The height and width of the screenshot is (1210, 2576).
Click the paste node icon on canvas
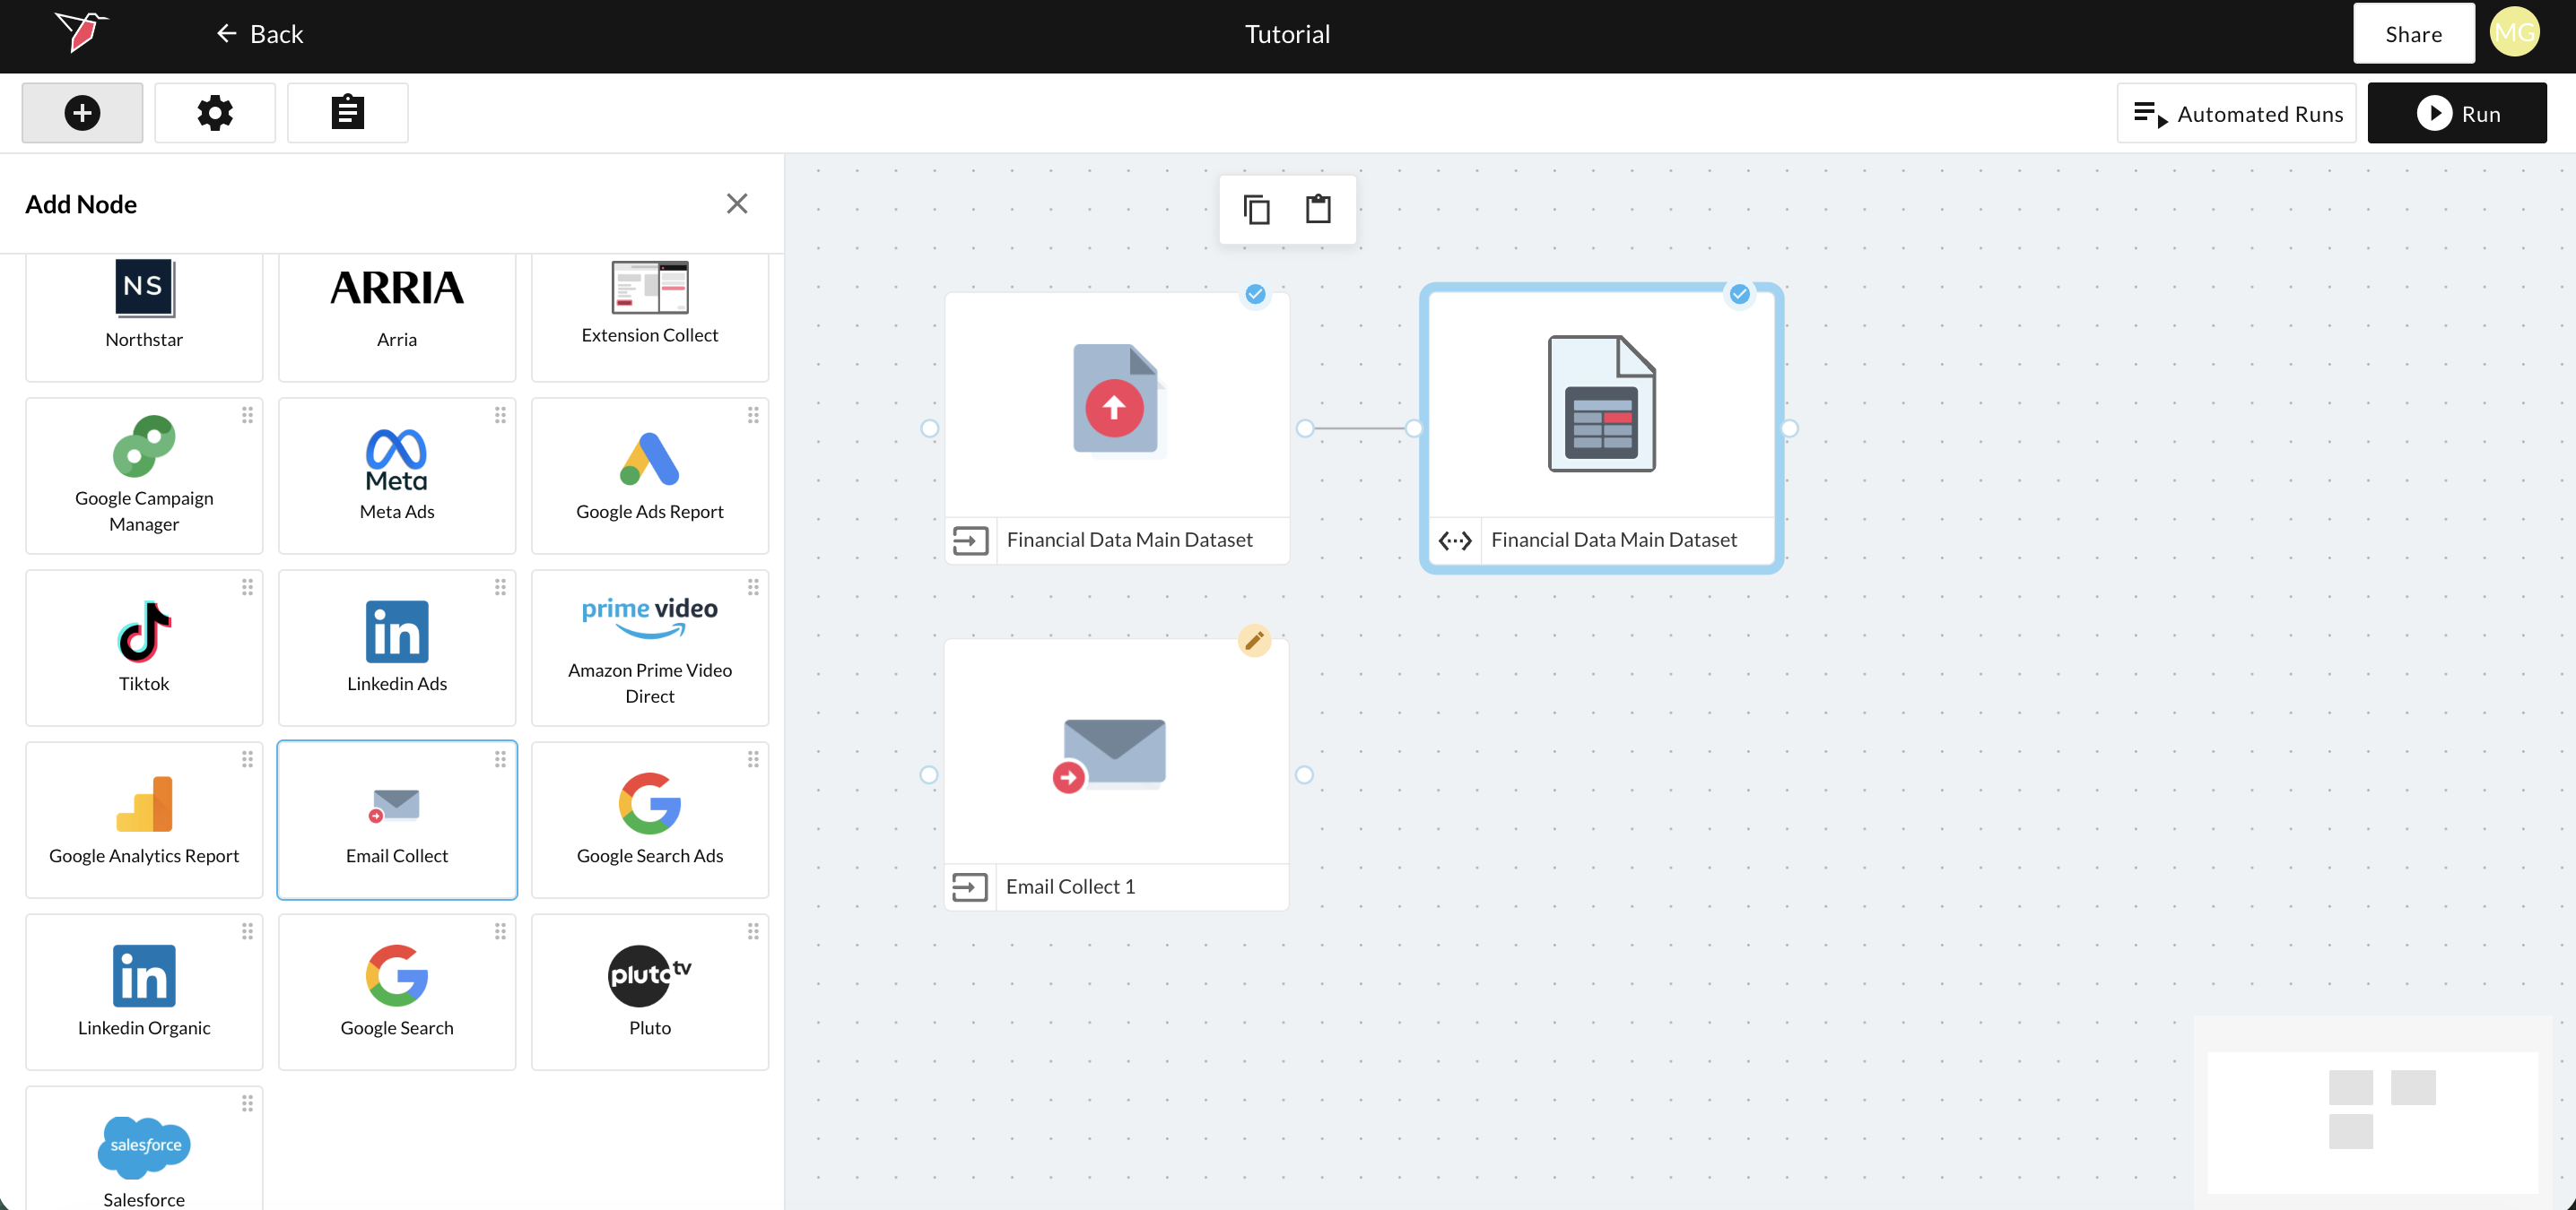click(x=1318, y=210)
